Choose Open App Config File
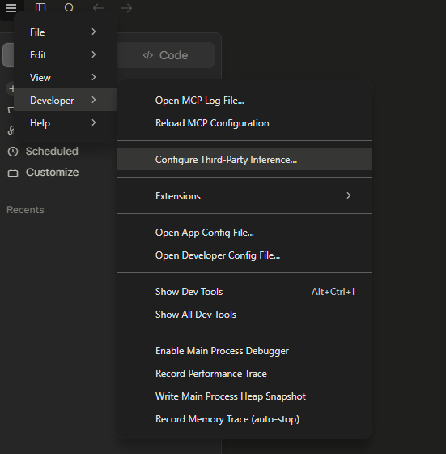 [x=244, y=232]
